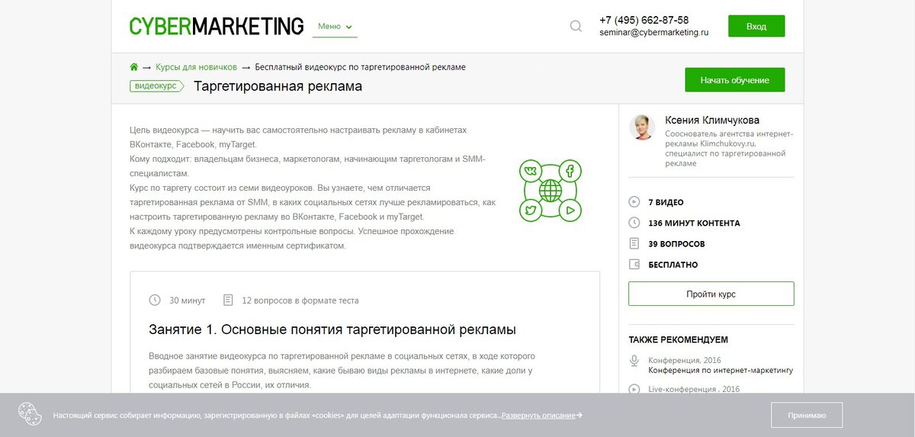Screen dimensions: 915x437
Task: Click the видеокурс tag label
Action: (157, 86)
